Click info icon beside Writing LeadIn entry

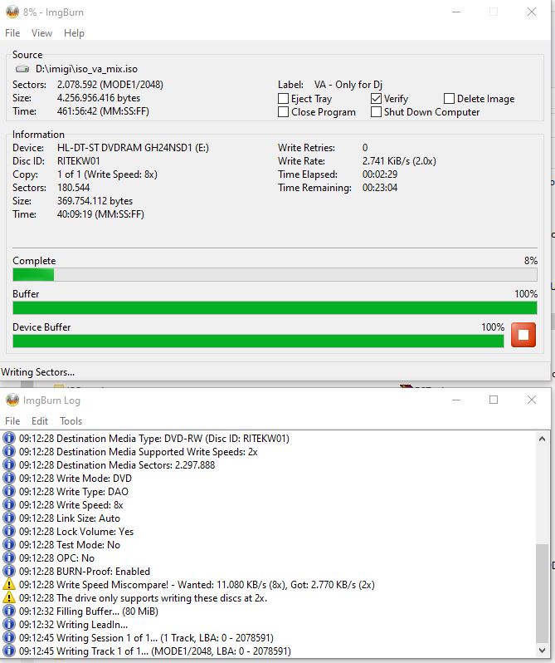9,624
